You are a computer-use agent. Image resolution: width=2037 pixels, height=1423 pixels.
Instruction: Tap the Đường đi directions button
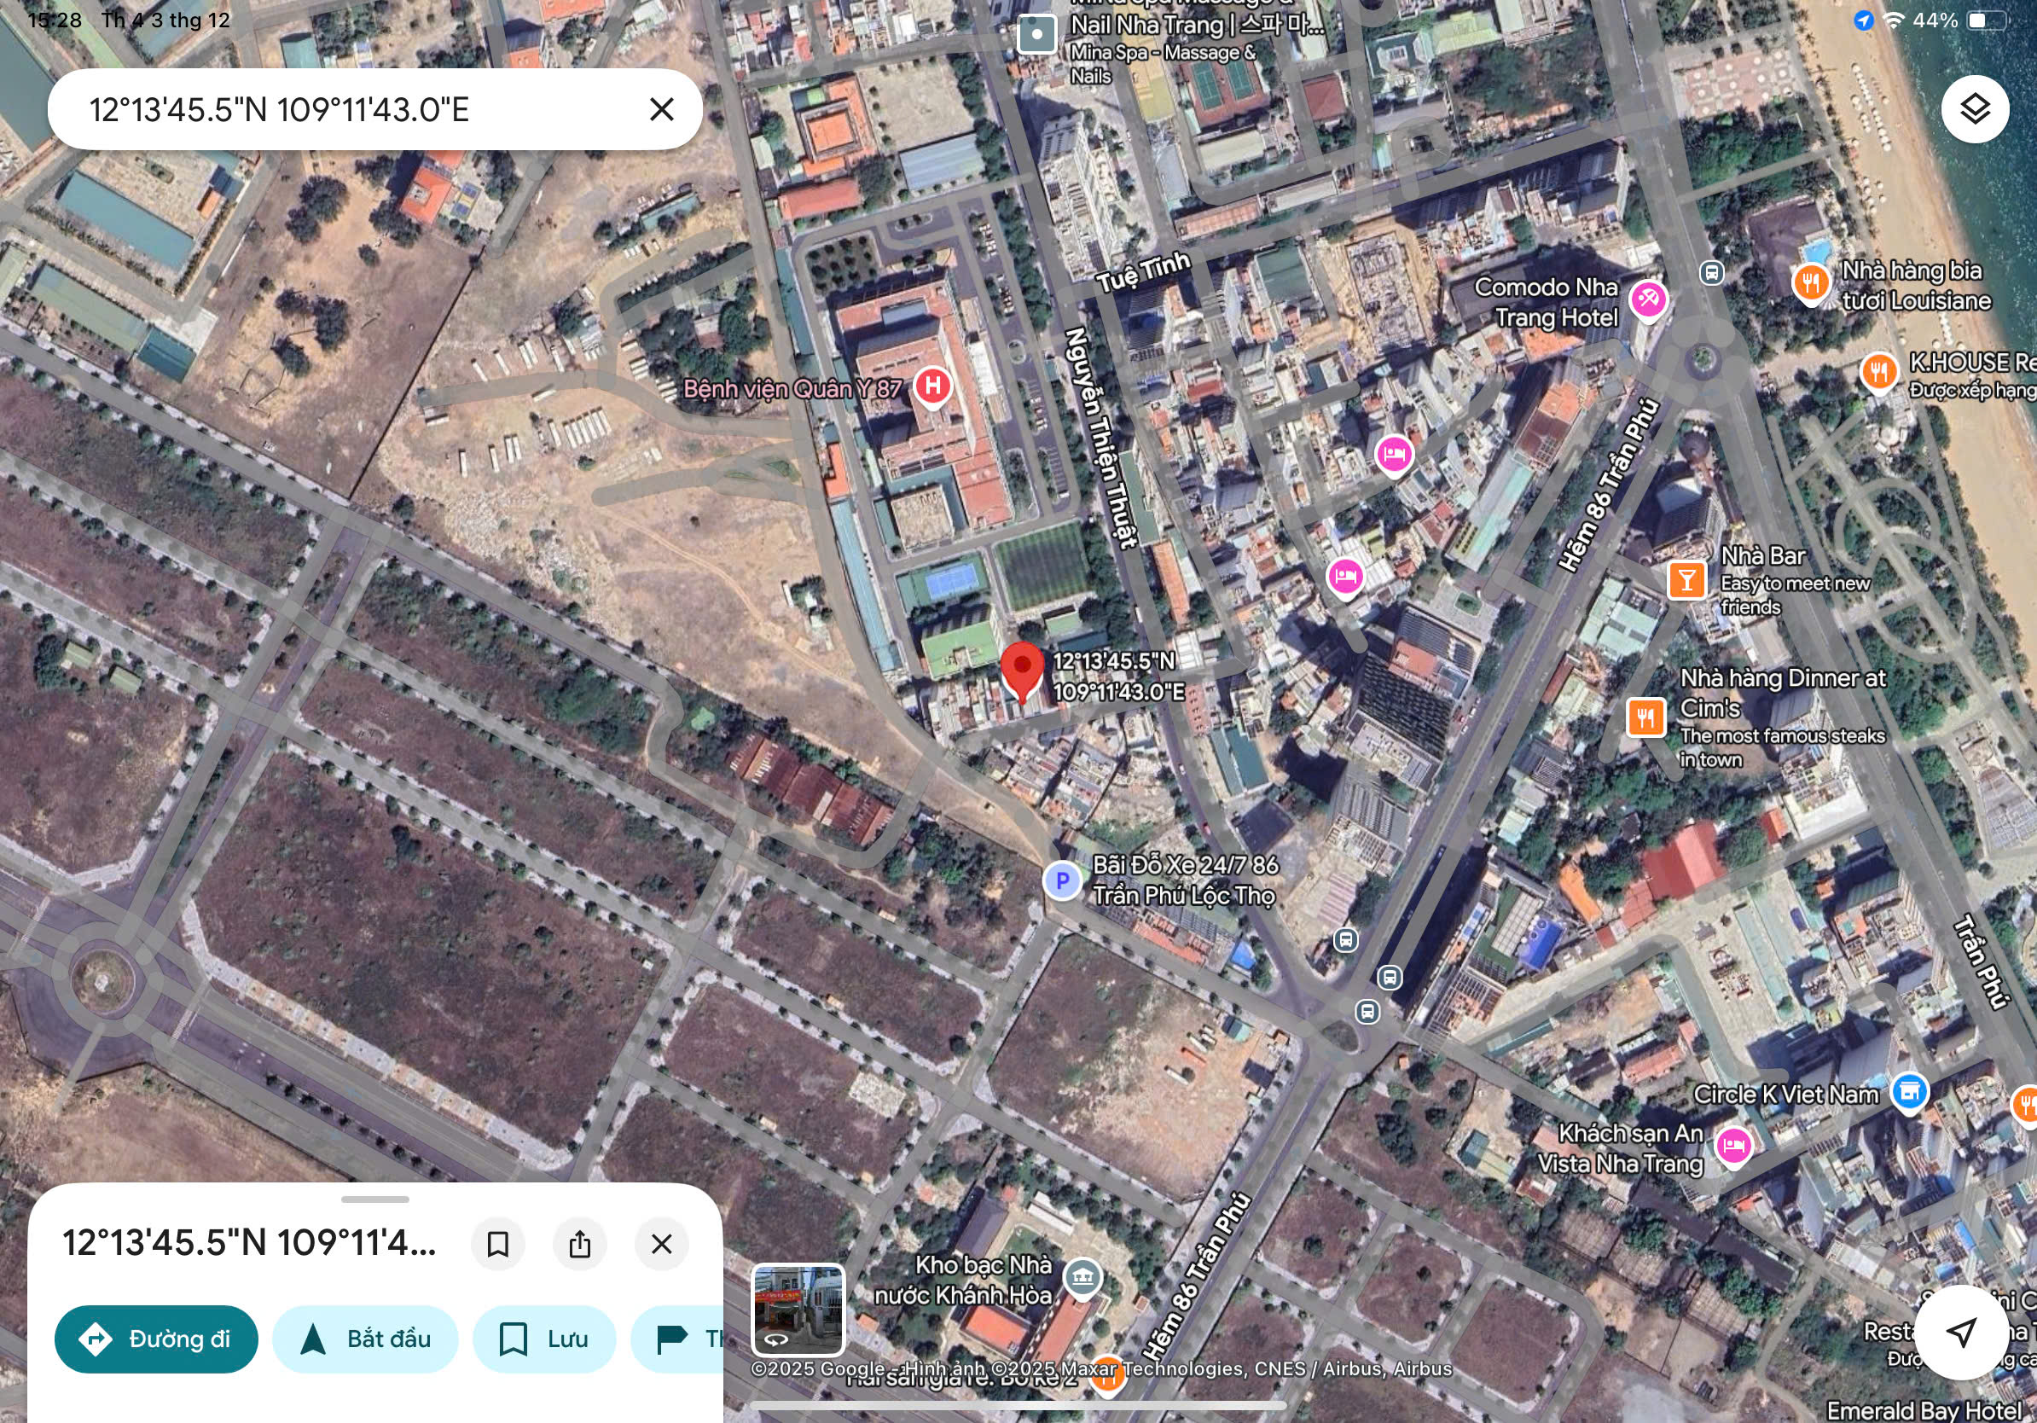point(156,1339)
